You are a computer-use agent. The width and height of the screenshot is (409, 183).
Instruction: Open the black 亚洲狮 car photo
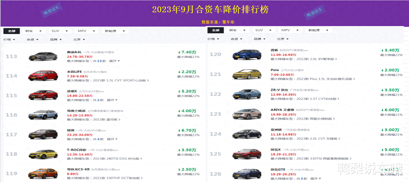(x=247, y=134)
